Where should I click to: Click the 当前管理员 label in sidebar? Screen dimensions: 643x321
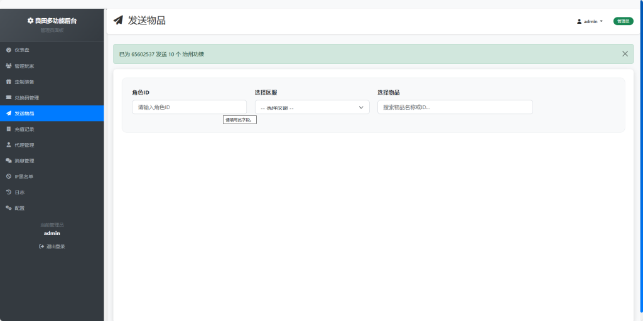point(51,225)
